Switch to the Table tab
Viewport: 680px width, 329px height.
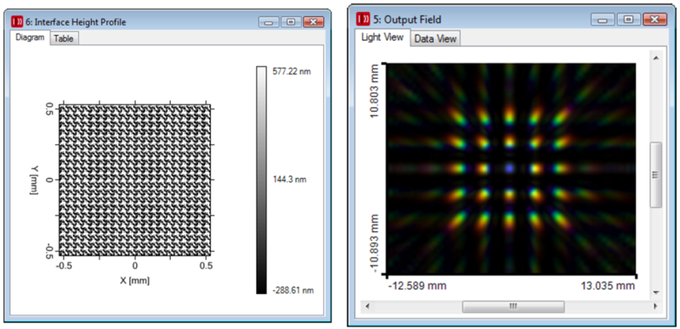pos(64,38)
